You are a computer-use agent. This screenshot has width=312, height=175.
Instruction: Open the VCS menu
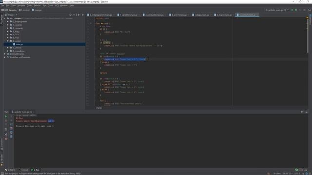(x=57, y=5)
